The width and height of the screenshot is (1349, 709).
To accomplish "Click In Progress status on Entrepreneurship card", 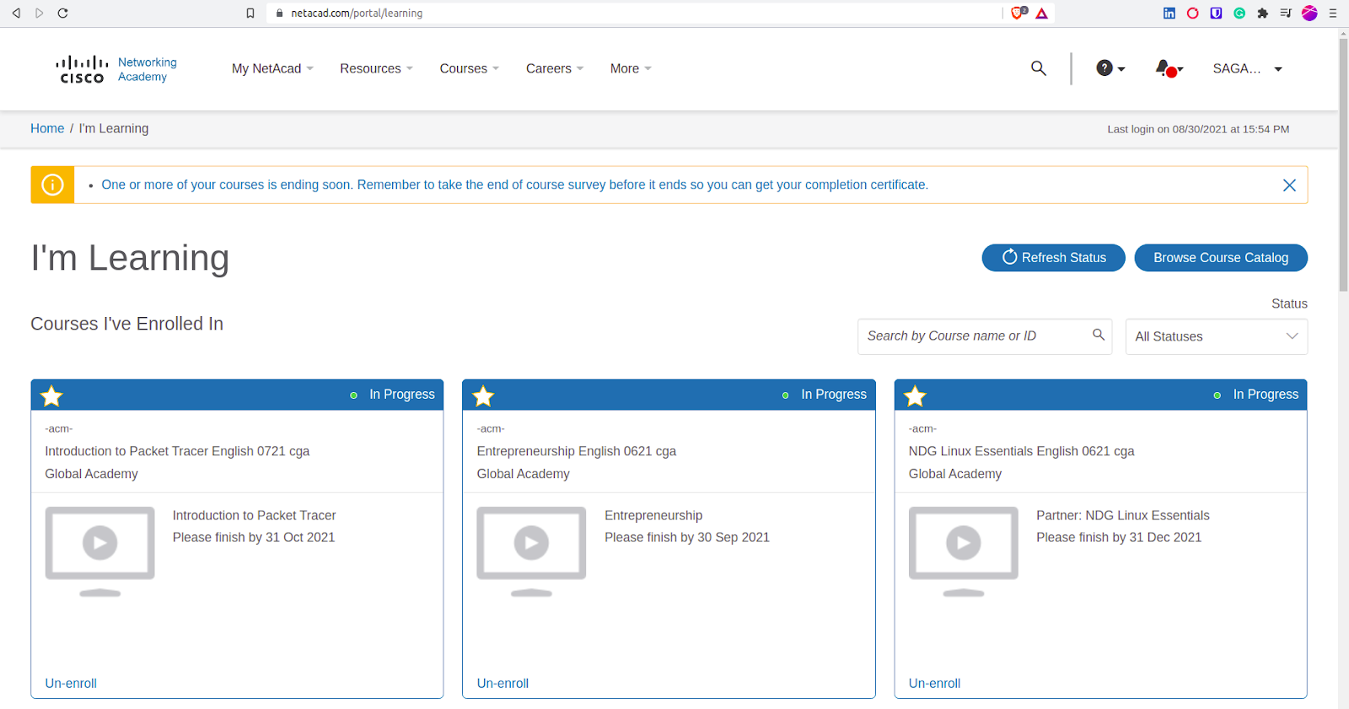I will pyautogui.click(x=825, y=395).
